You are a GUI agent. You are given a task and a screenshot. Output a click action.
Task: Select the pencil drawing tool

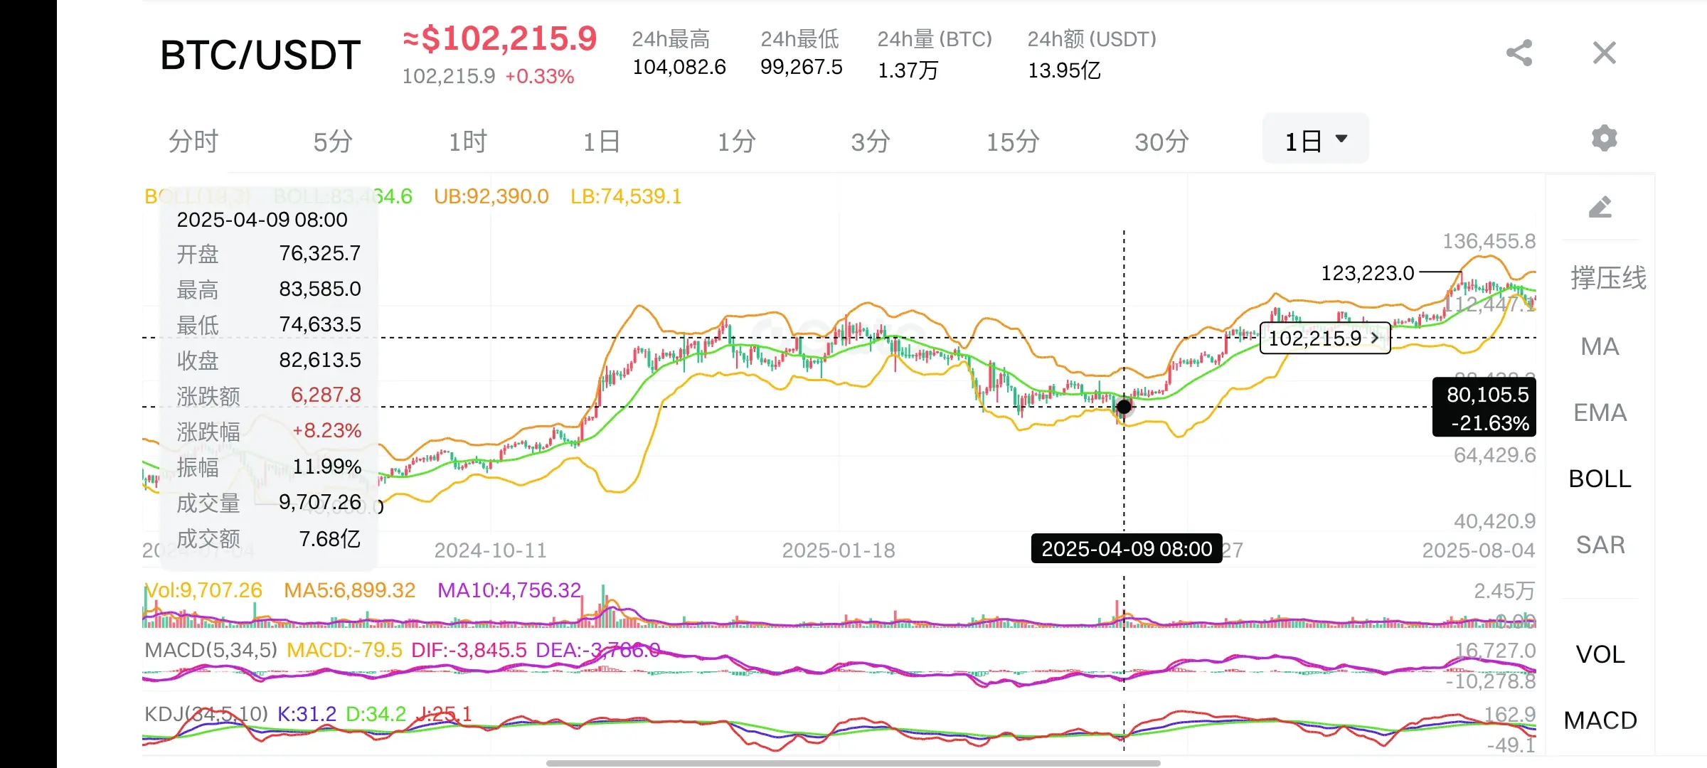pyautogui.click(x=1600, y=208)
